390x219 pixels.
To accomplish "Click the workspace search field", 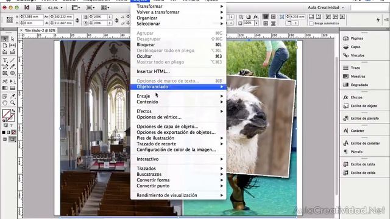I will click(x=369, y=7).
